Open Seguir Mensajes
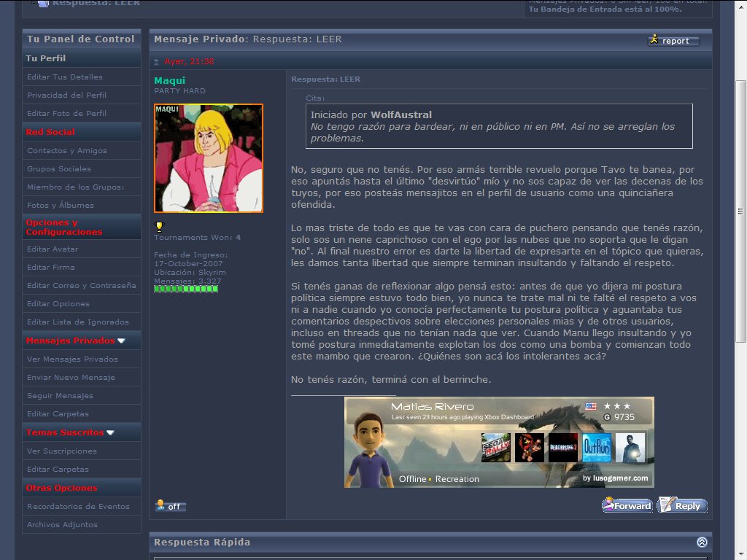Viewport: 747px width, 560px height. [60, 396]
